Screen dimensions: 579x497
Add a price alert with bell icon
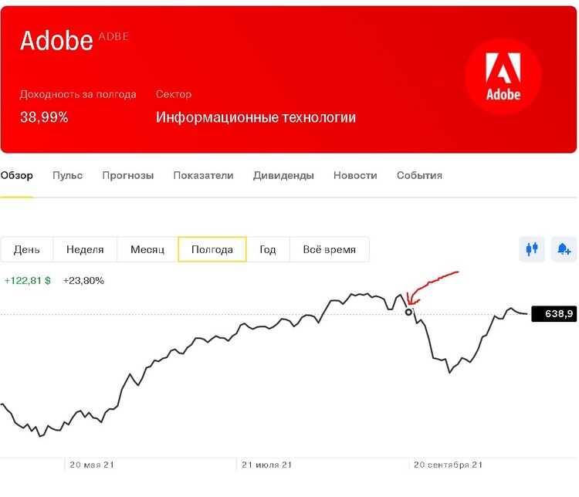point(564,249)
